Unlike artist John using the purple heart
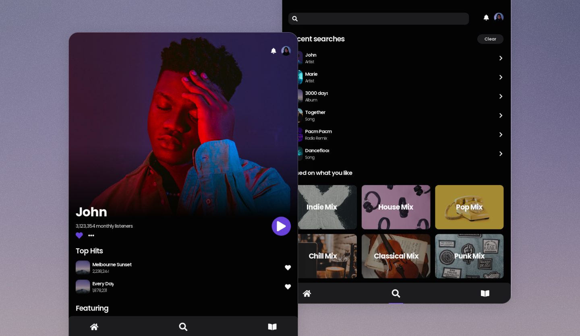The image size is (580, 336). pos(79,235)
